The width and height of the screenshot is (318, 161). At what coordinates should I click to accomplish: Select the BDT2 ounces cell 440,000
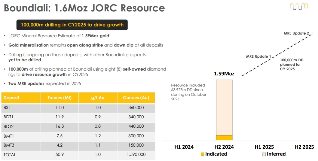(136, 126)
